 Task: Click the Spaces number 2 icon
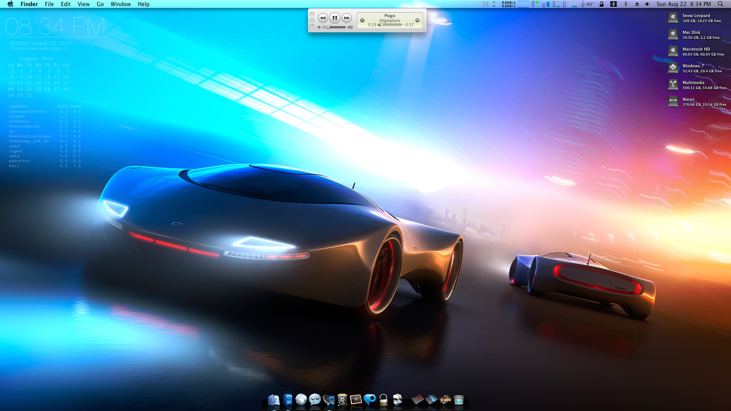[x=613, y=4]
